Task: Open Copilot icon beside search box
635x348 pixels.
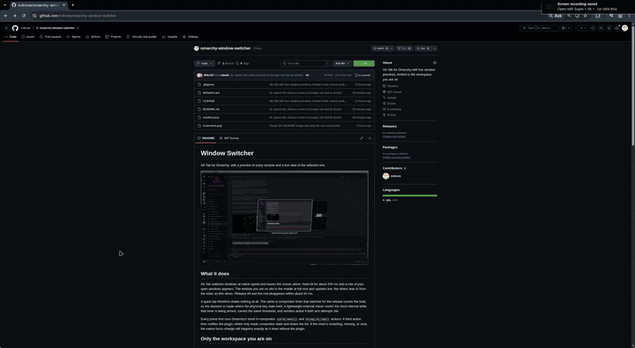Action: (x=564, y=28)
